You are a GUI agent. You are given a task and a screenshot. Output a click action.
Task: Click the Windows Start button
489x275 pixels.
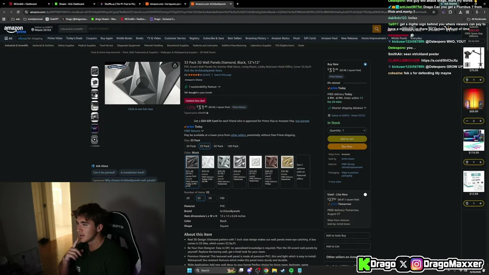(189, 270)
